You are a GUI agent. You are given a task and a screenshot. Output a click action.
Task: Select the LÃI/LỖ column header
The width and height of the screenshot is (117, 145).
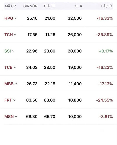click(107, 6)
